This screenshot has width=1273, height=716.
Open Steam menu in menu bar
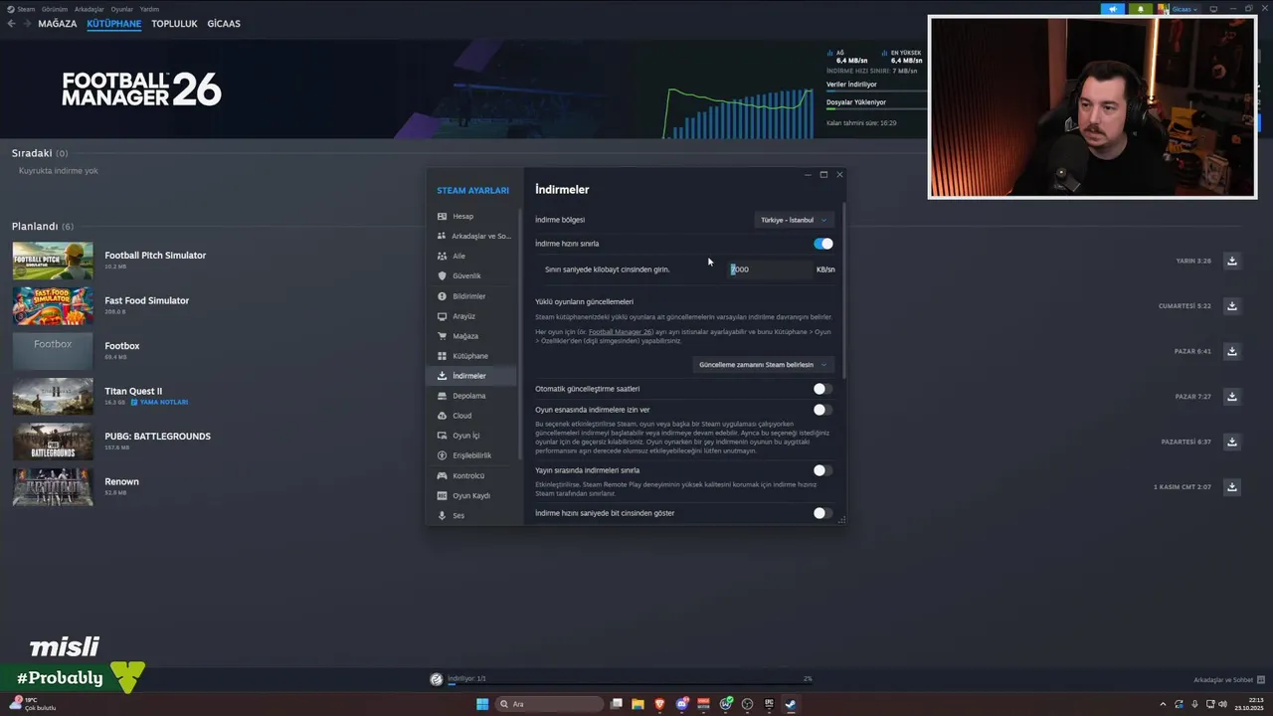coord(26,9)
